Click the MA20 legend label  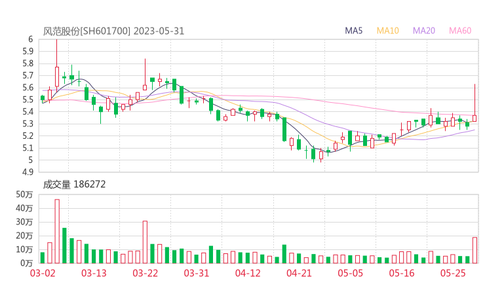tap(424, 31)
